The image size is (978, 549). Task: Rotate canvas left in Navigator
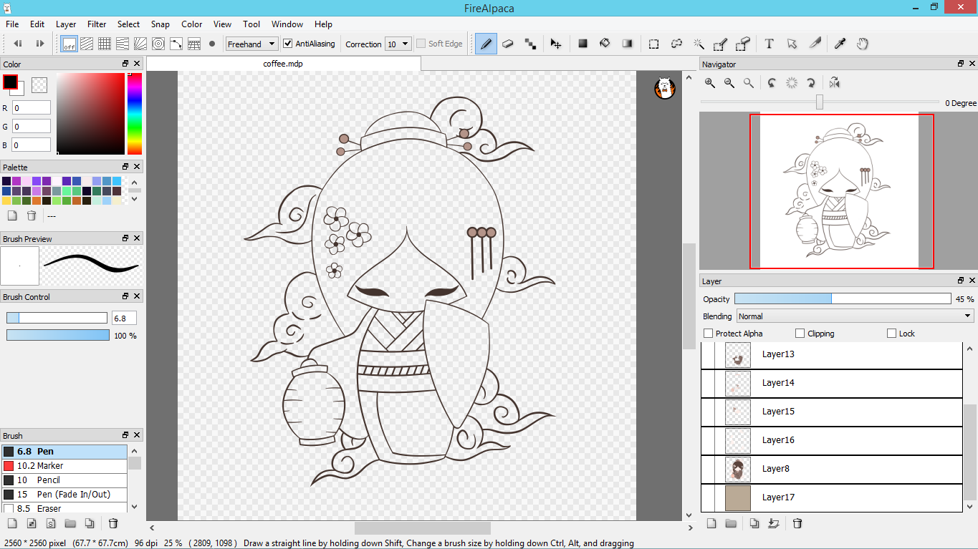772,83
